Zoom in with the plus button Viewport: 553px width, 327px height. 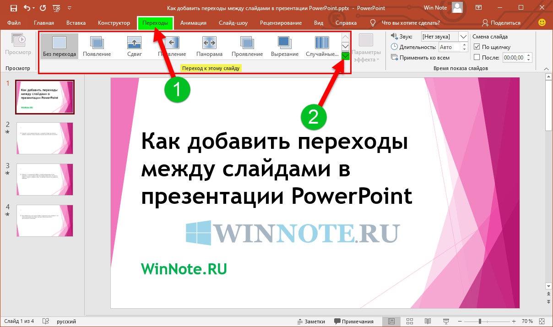[514, 321]
